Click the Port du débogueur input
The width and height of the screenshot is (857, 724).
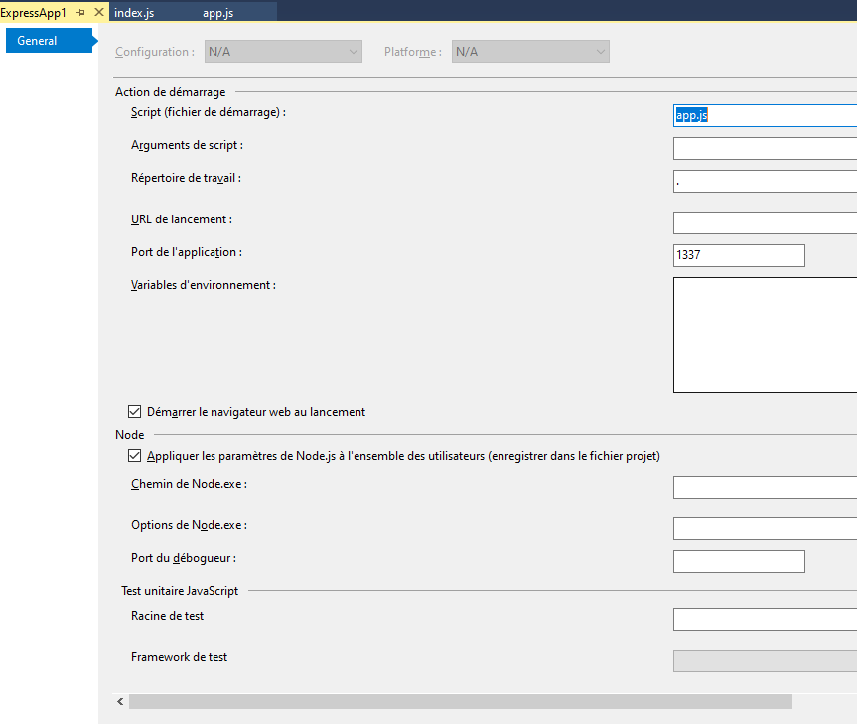[738, 562]
